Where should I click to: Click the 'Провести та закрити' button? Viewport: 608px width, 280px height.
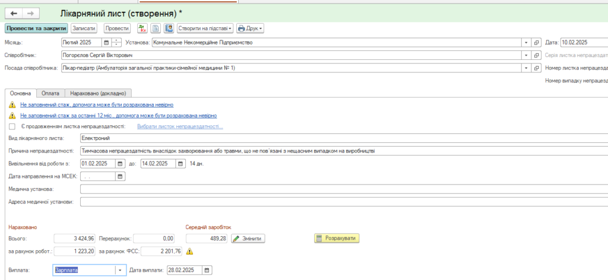pyautogui.click(x=36, y=28)
